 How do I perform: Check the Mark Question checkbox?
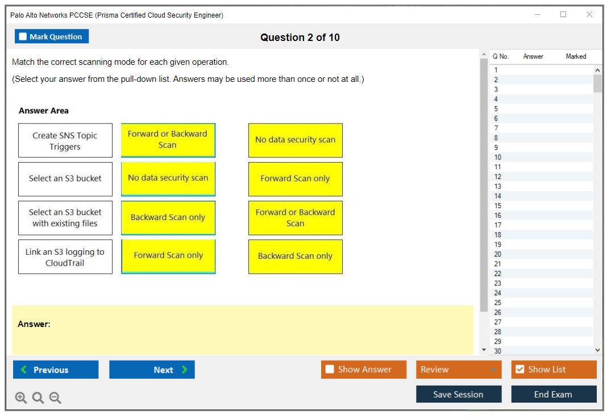click(23, 37)
